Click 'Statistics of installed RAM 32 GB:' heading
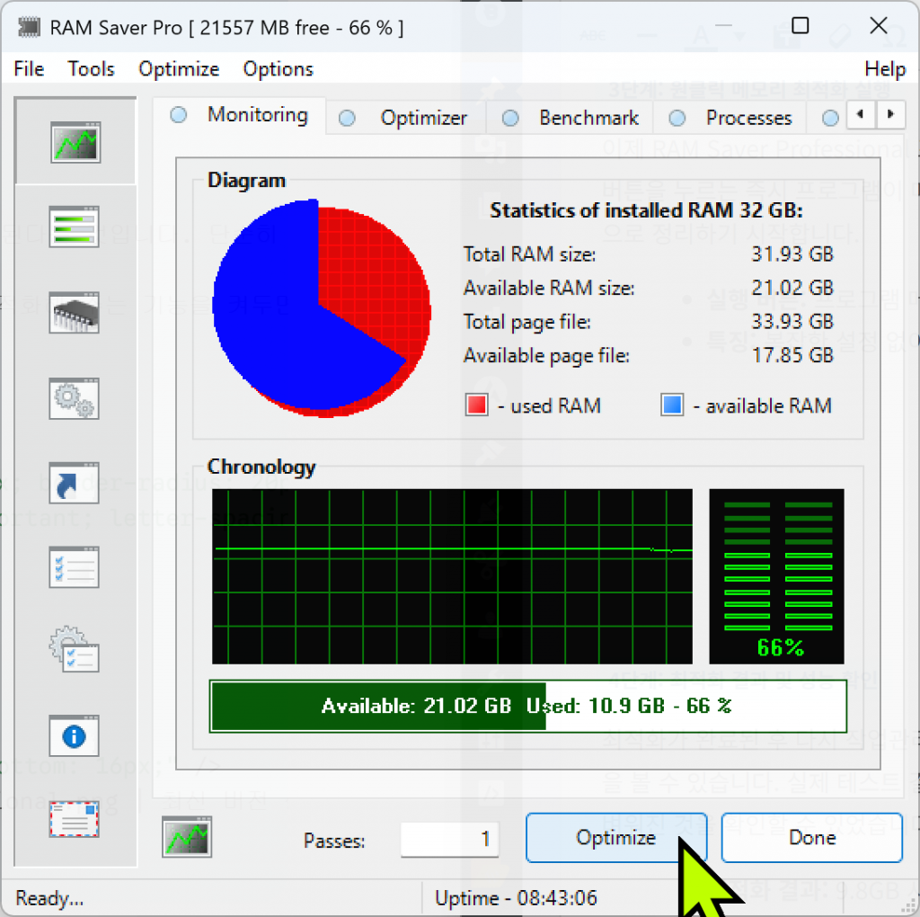920x917 pixels. coord(646,210)
